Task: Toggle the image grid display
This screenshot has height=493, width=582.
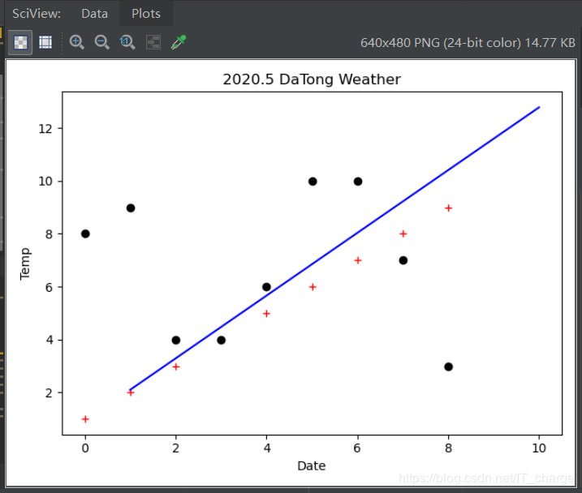Action: tap(45, 42)
